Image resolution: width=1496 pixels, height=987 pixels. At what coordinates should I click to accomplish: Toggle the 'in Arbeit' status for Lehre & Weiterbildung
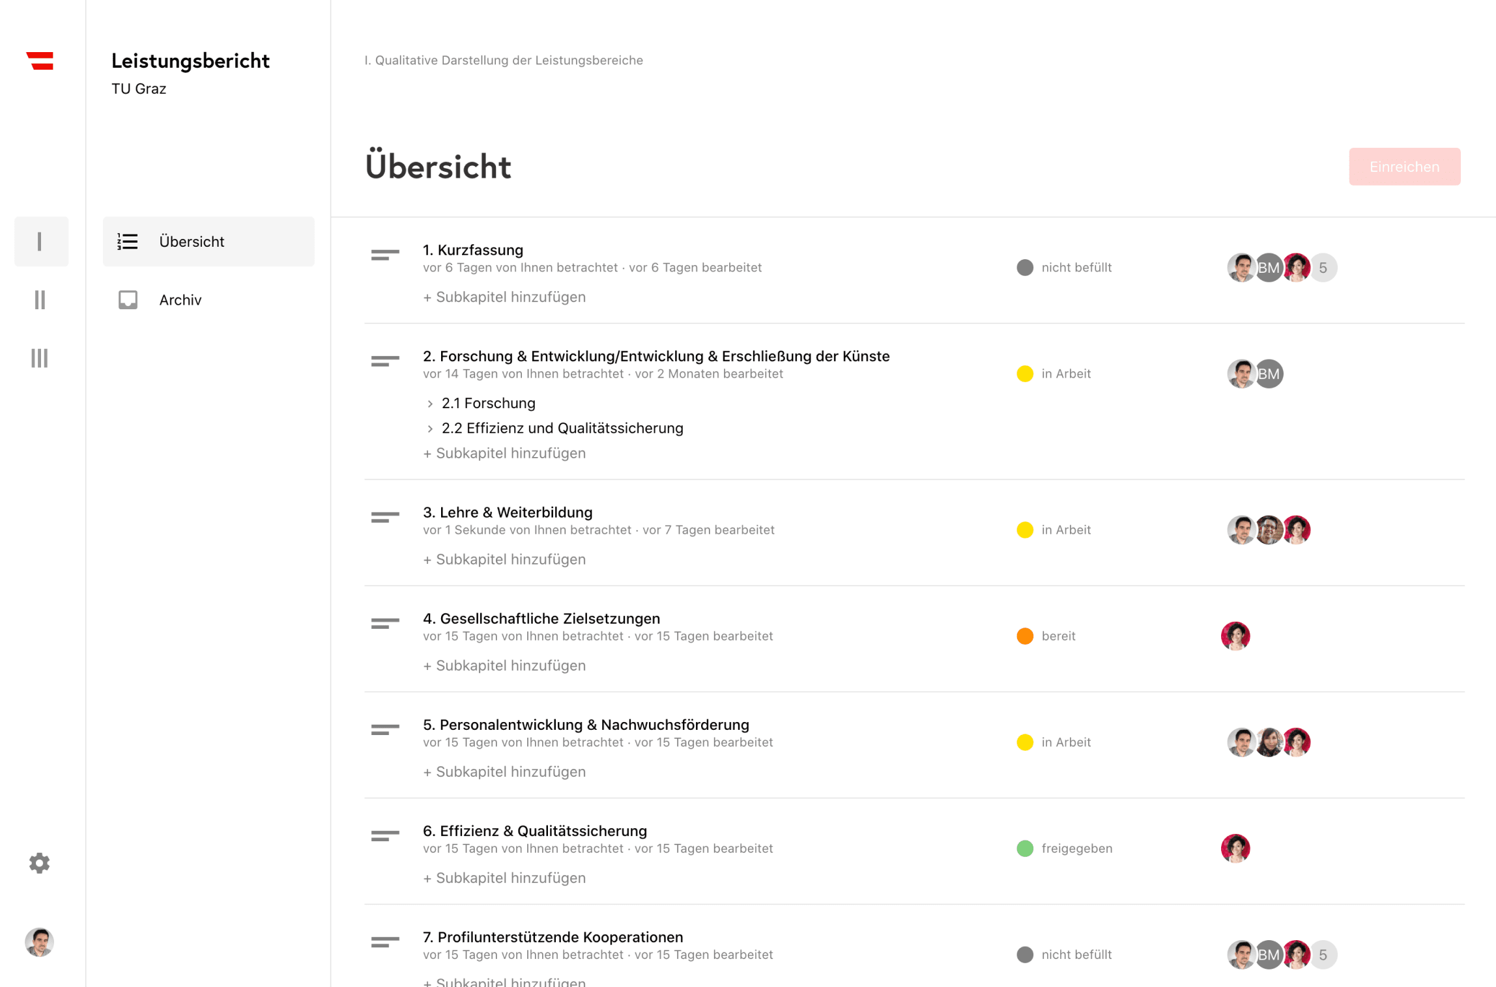tap(1025, 529)
